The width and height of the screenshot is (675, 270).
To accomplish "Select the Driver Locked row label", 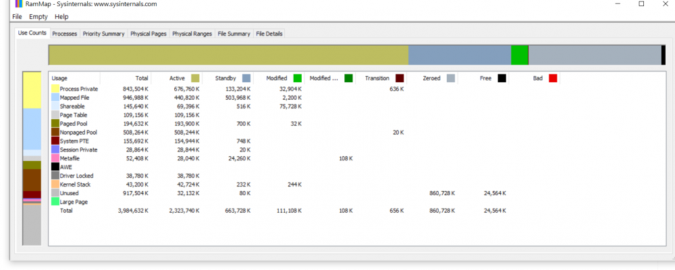I will tap(77, 176).
